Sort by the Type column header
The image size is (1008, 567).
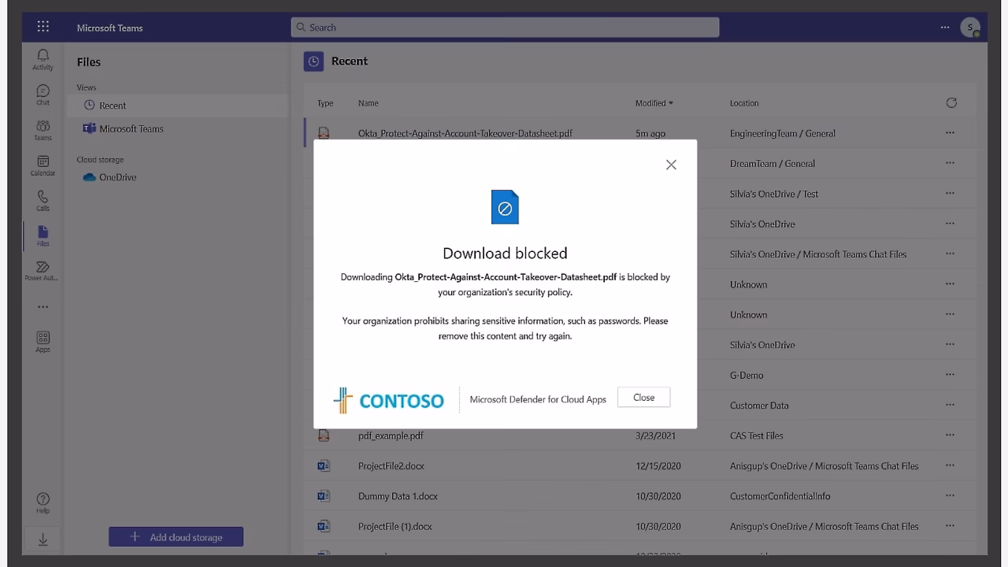click(x=325, y=103)
